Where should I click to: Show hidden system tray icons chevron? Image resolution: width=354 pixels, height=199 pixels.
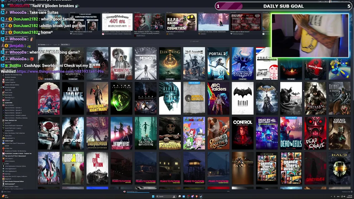pos(331,197)
